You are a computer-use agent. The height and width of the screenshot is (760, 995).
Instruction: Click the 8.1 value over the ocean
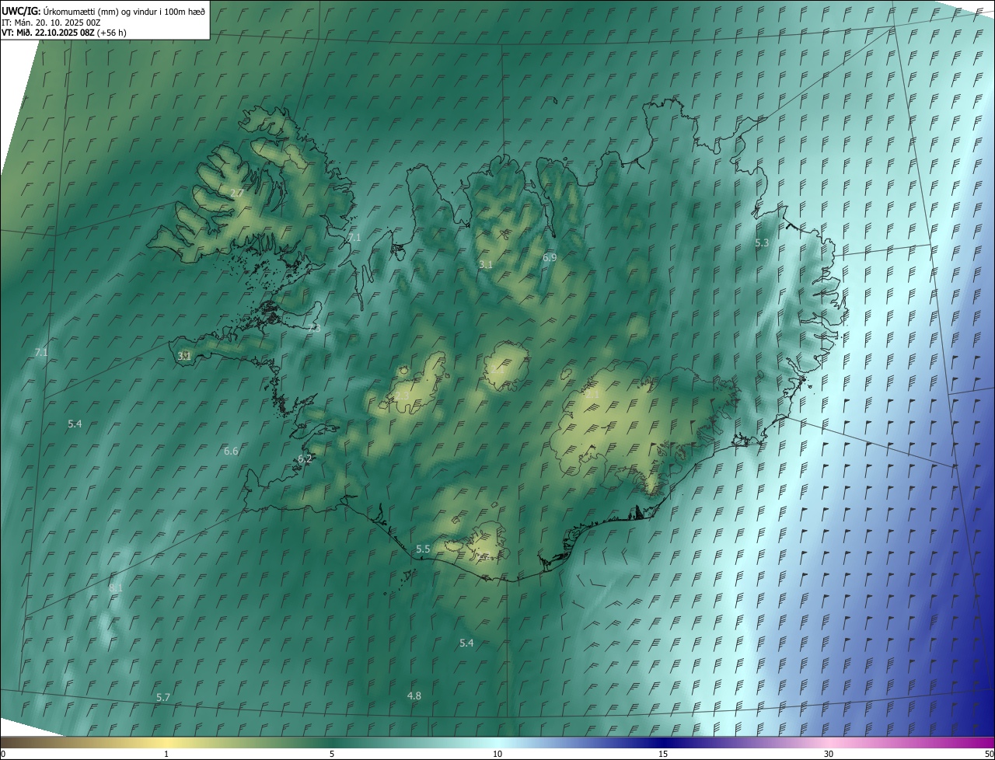coord(116,588)
